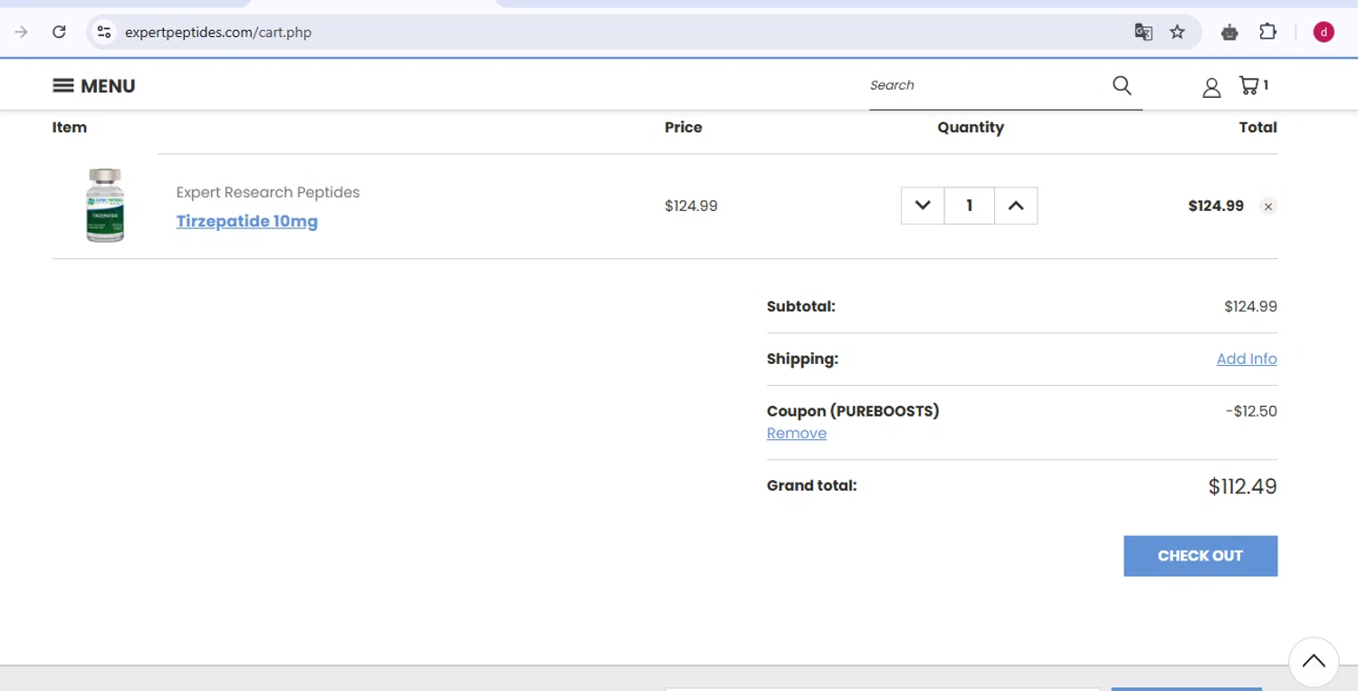The height and width of the screenshot is (691, 1358).
Task: Remove the PUREBOOSTS coupon
Action: coord(797,433)
